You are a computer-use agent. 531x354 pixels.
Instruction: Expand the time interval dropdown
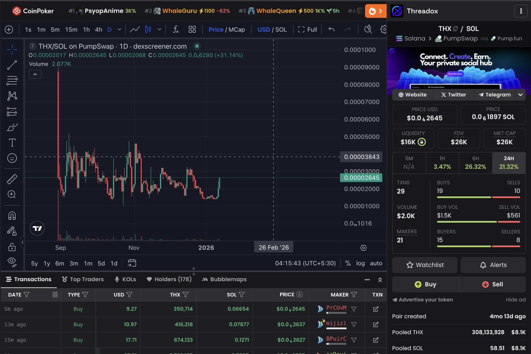119,30
